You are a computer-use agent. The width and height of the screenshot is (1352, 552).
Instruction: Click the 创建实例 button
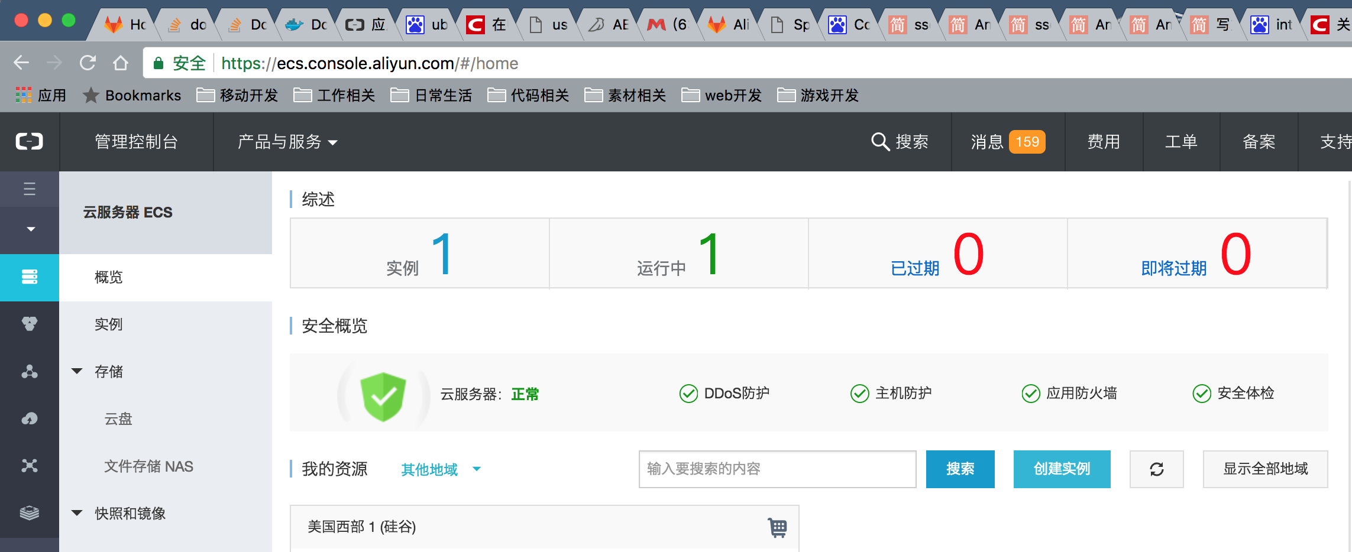coord(1062,469)
